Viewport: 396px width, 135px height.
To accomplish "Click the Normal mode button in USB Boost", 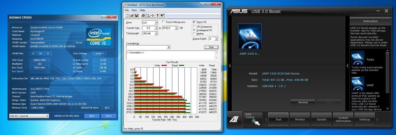I will point(303,102).
